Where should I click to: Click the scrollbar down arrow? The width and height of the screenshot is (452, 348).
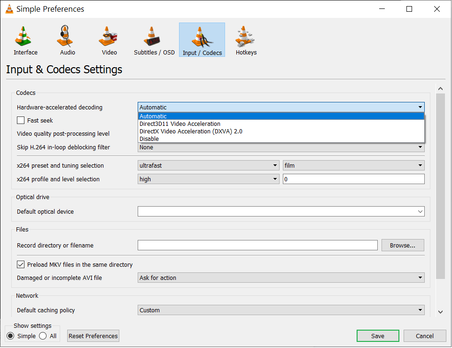[440, 312]
